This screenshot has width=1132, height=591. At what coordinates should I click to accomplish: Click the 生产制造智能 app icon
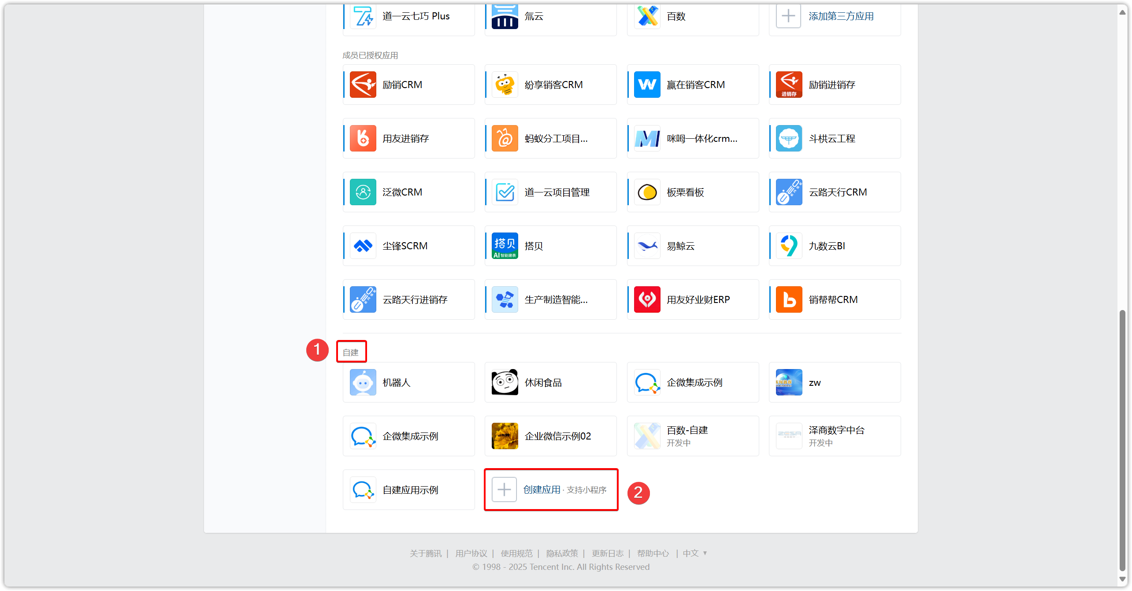(x=505, y=299)
